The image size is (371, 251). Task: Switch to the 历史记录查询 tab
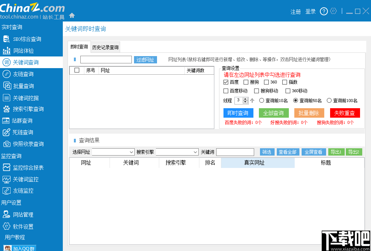105,47
